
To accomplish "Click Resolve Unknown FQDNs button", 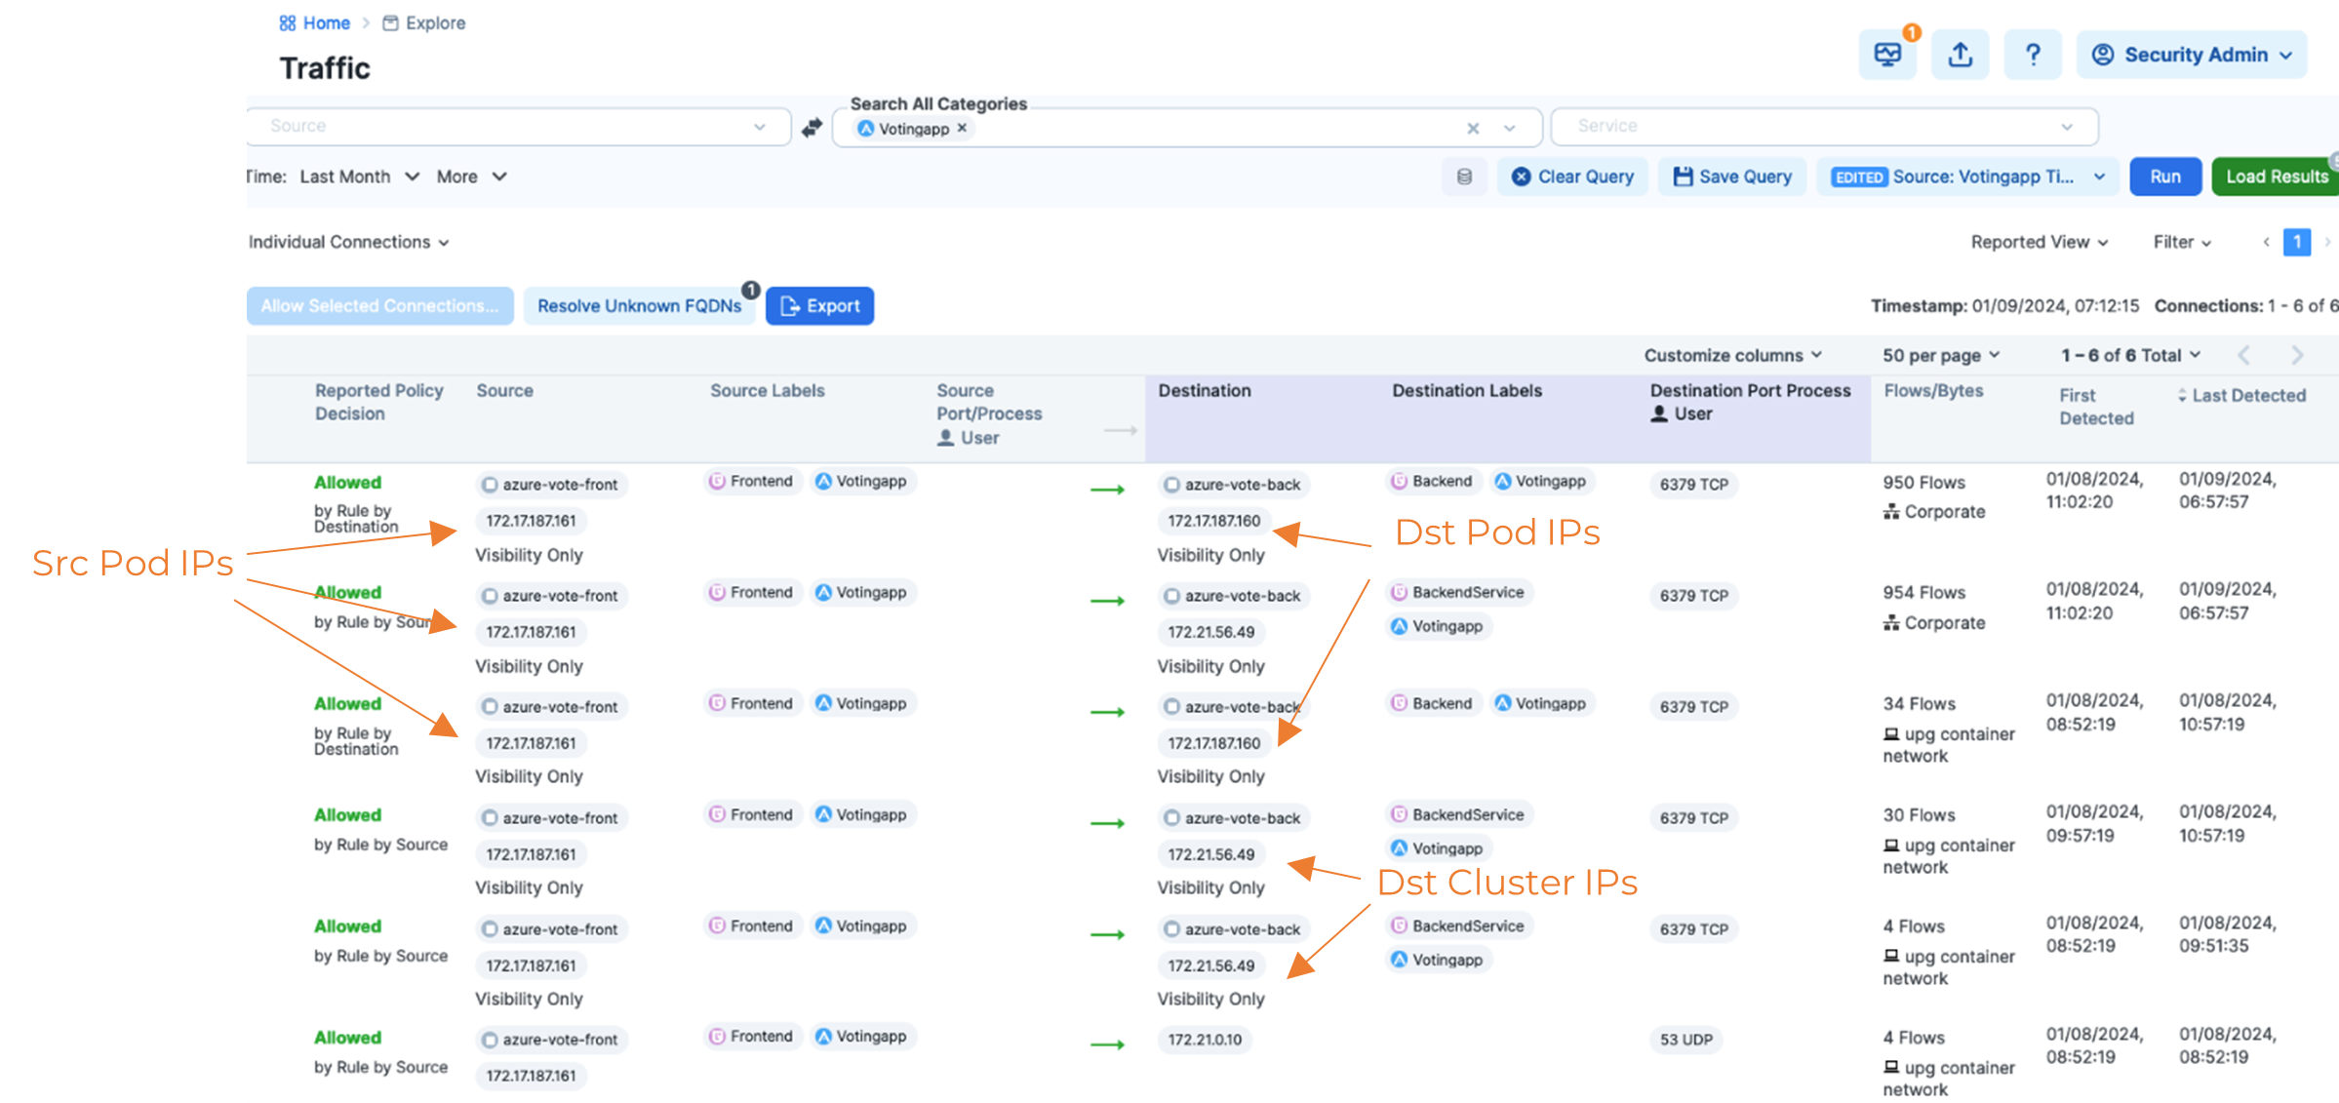I will click(639, 306).
